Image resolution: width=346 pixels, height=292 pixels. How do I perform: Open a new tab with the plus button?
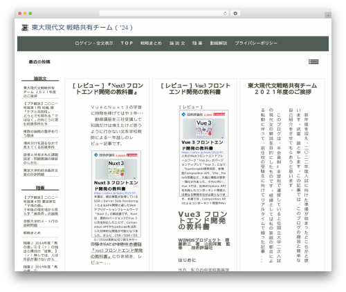[328, 15]
